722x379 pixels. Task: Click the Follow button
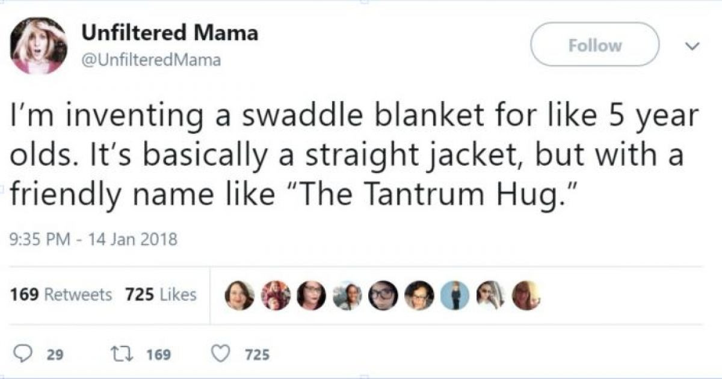pos(594,44)
